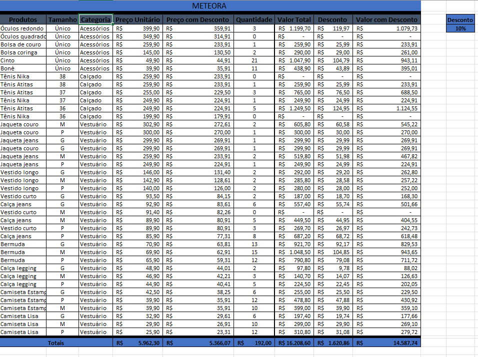Click quantity 13 in Bermuda row
This screenshot has height=357, width=478.
(254, 244)
